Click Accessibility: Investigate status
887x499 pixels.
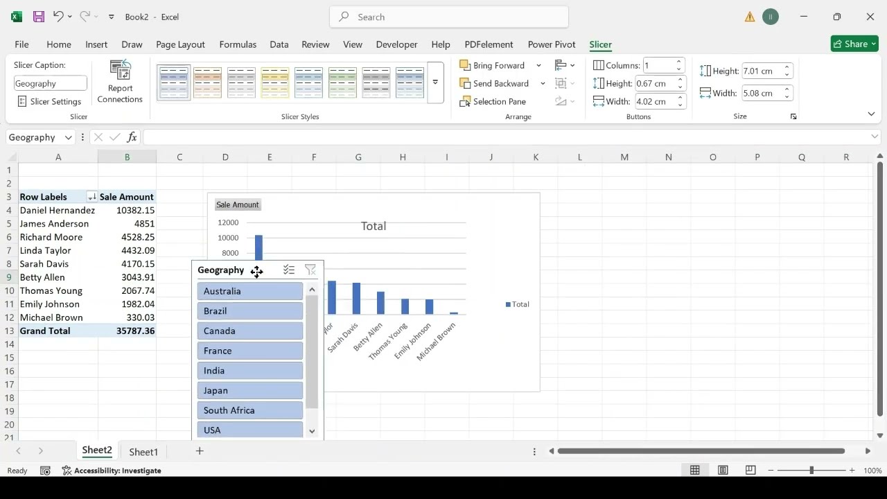112,471
